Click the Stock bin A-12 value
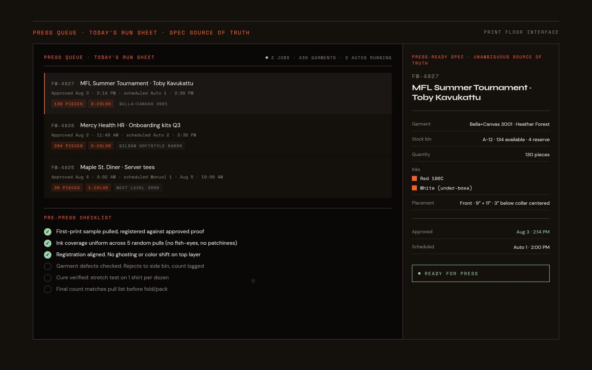Viewport: 592px width, 370px height. [516, 139]
